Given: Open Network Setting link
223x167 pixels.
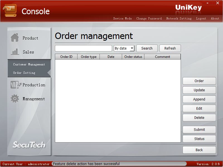Looking at the screenshot, I should tap(179, 18).
